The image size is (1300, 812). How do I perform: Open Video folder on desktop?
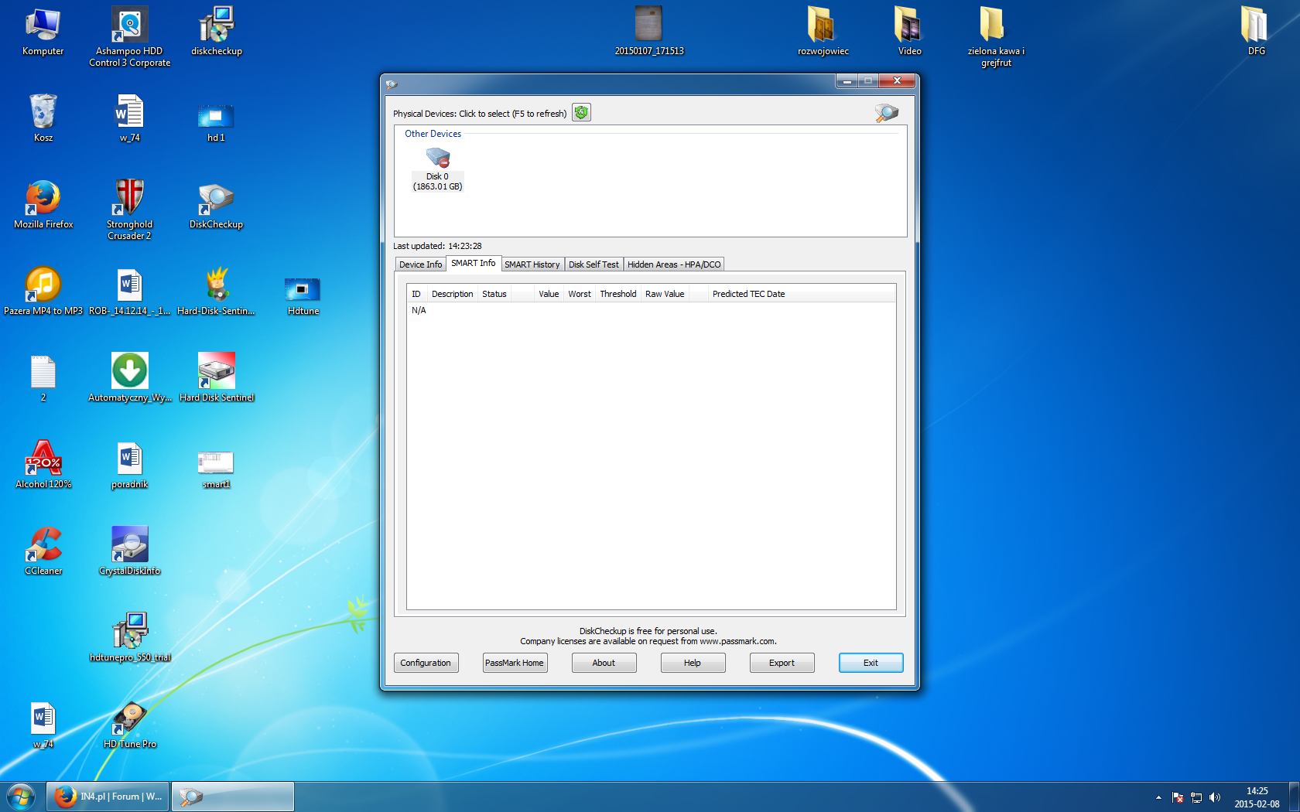click(910, 32)
